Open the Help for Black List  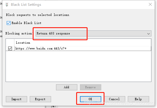click(x=138, y=99)
